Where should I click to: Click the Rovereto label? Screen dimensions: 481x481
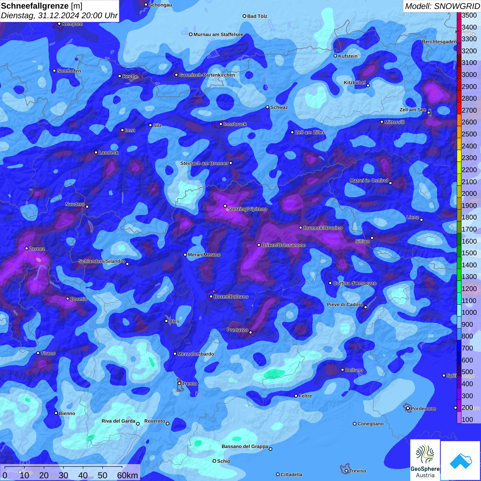[155, 421]
